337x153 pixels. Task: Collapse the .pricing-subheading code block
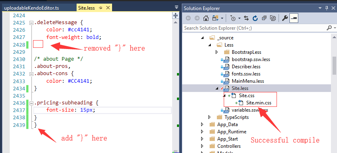(31, 103)
